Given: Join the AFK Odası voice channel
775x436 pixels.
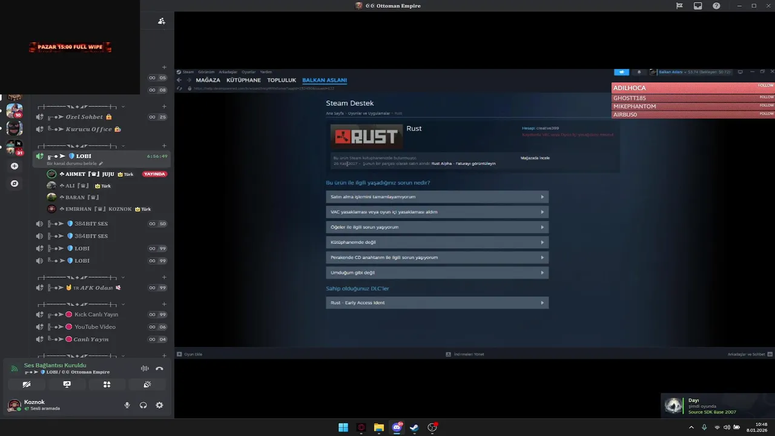Looking at the screenshot, I should pyautogui.click(x=101, y=288).
